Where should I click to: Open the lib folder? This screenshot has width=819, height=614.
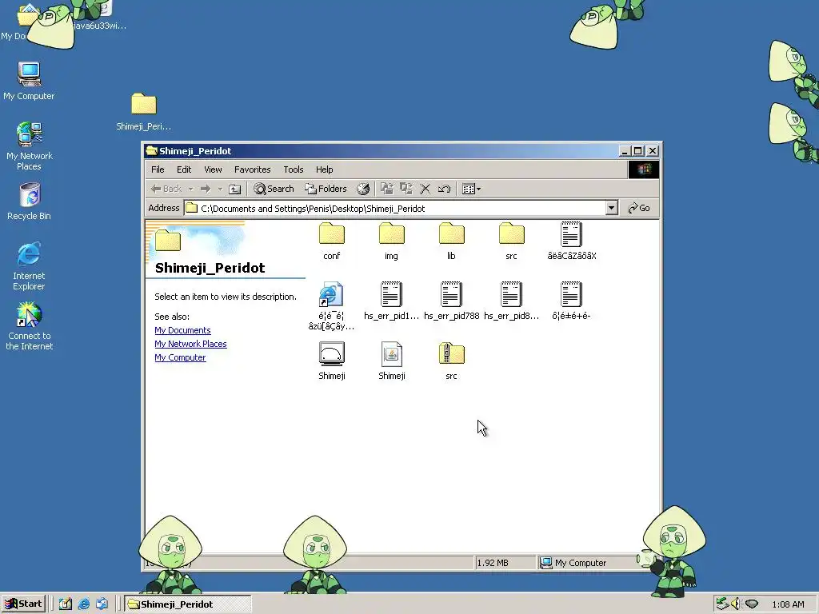click(x=451, y=241)
